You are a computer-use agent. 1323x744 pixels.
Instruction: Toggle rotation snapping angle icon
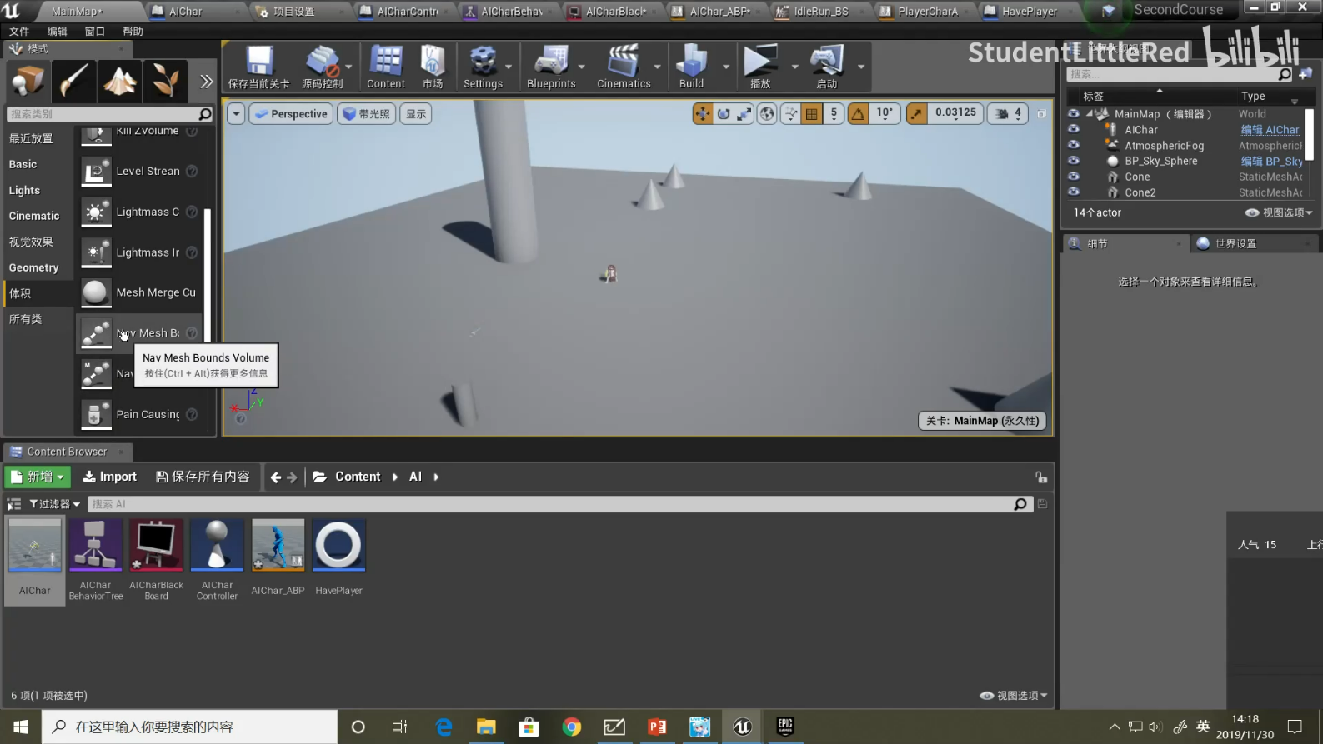tap(858, 114)
